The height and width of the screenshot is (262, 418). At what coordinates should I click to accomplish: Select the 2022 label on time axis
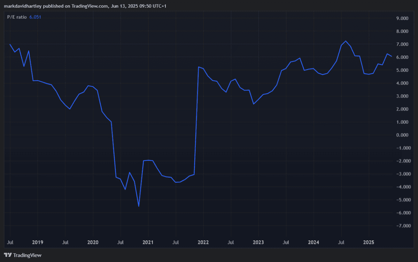[203, 241]
